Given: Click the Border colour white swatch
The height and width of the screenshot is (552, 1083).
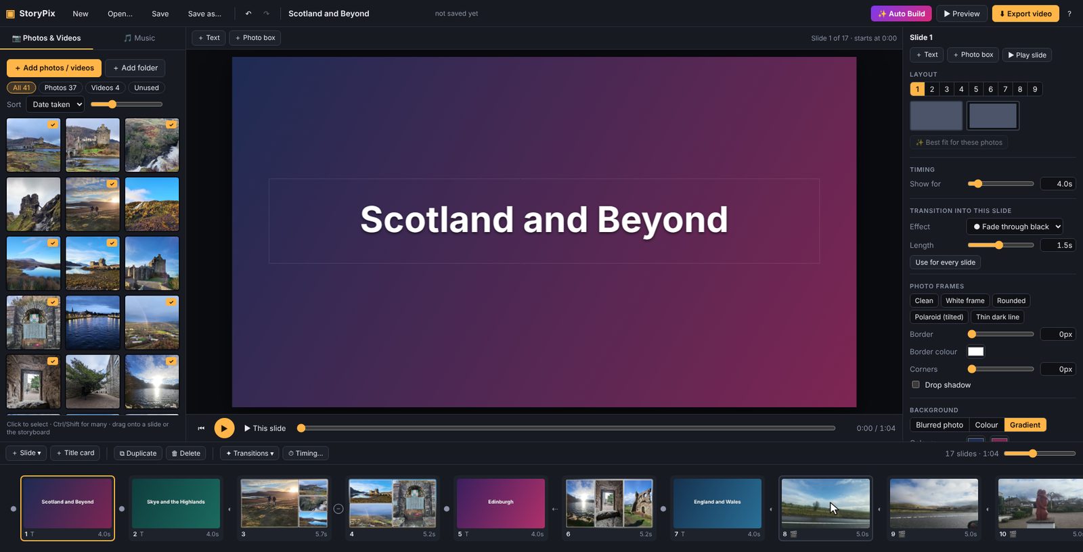Looking at the screenshot, I should click(975, 351).
